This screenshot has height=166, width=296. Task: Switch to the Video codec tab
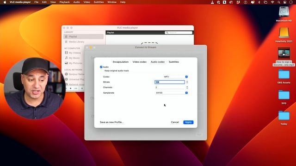tap(140, 62)
